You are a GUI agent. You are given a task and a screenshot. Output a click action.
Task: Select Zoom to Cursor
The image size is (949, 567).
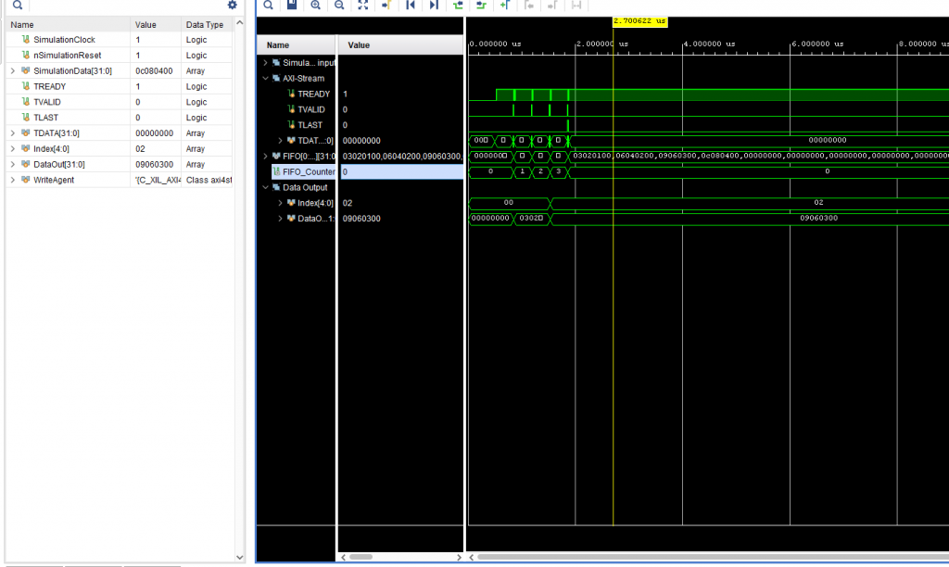(x=386, y=6)
